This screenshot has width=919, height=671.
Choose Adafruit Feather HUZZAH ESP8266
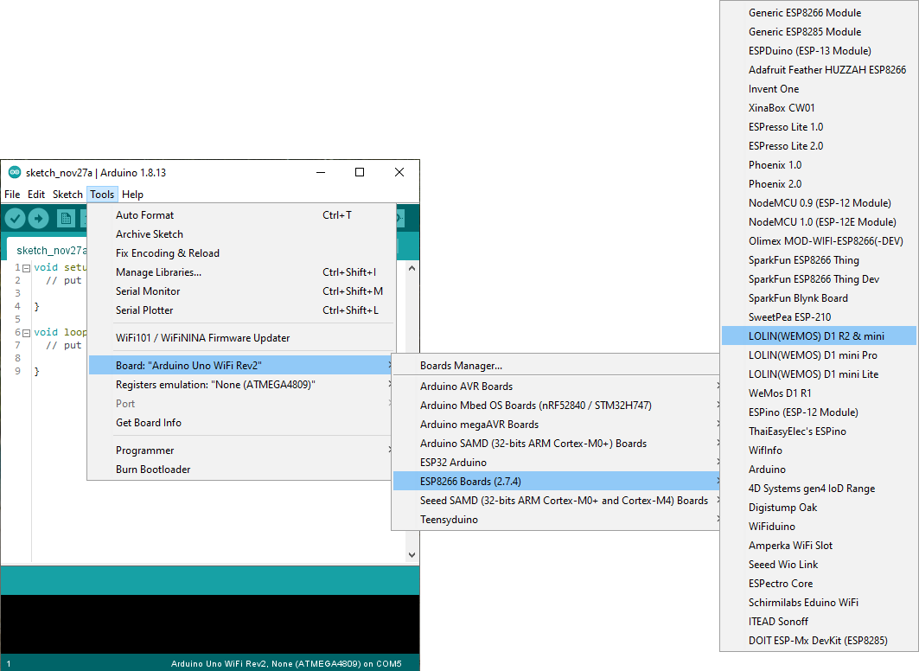point(819,70)
